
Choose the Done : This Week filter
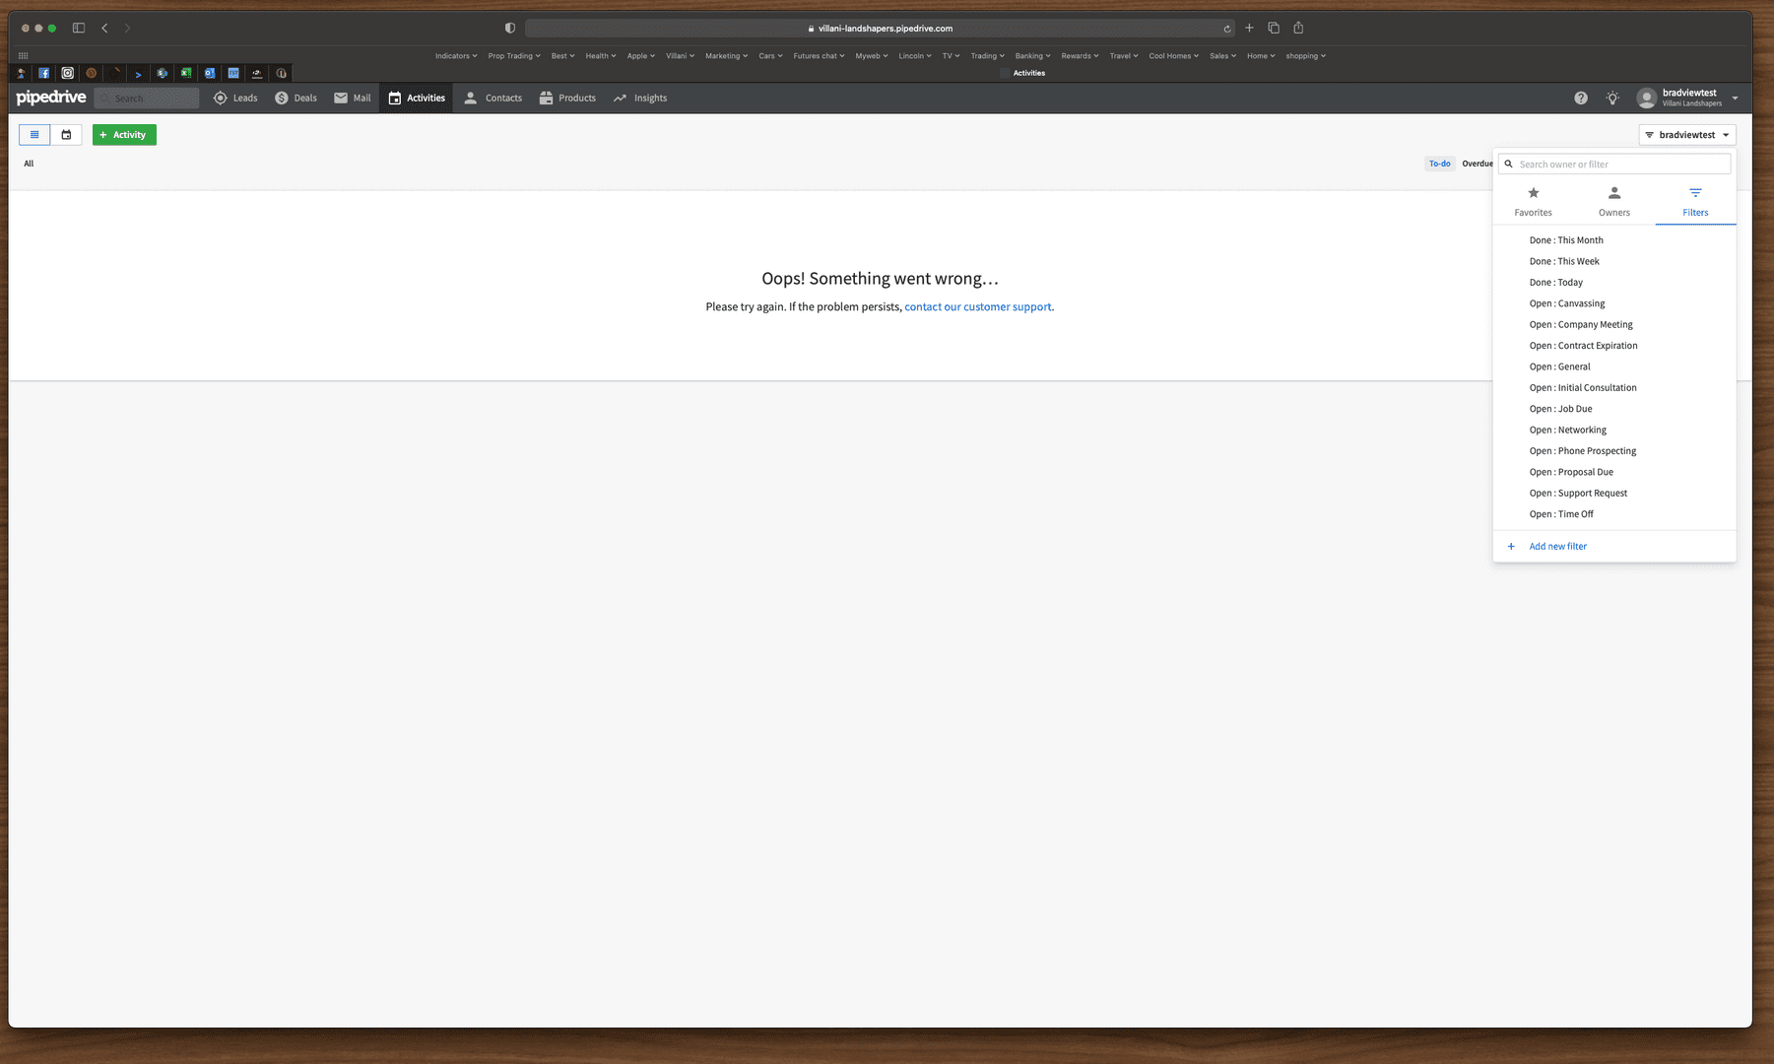[1614, 261]
